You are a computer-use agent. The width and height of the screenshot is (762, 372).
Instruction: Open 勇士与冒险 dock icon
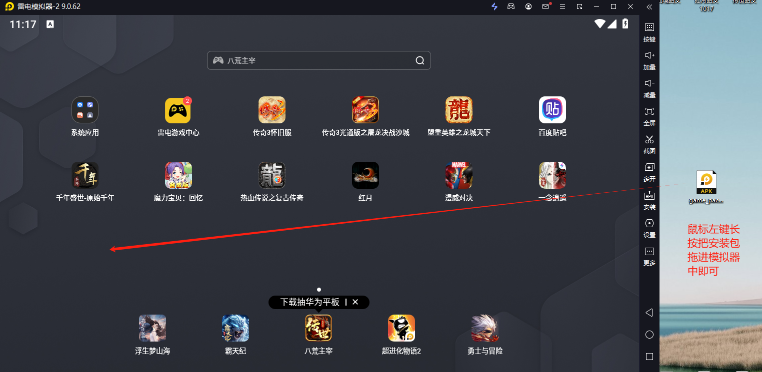pos(484,328)
